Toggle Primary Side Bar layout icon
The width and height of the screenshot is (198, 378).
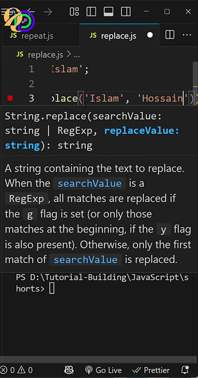click(91, 12)
